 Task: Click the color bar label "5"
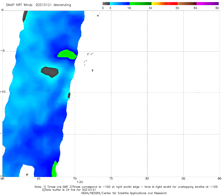[110, 8]
